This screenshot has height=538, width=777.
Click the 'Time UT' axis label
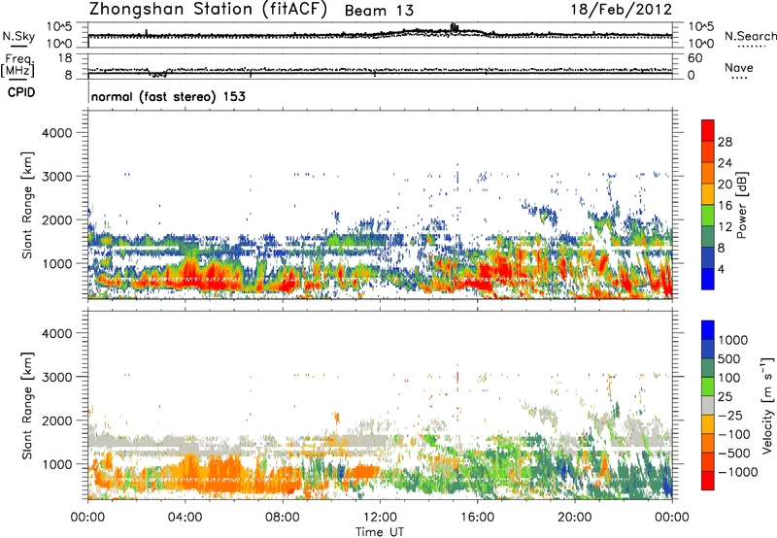click(x=380, y=532)
